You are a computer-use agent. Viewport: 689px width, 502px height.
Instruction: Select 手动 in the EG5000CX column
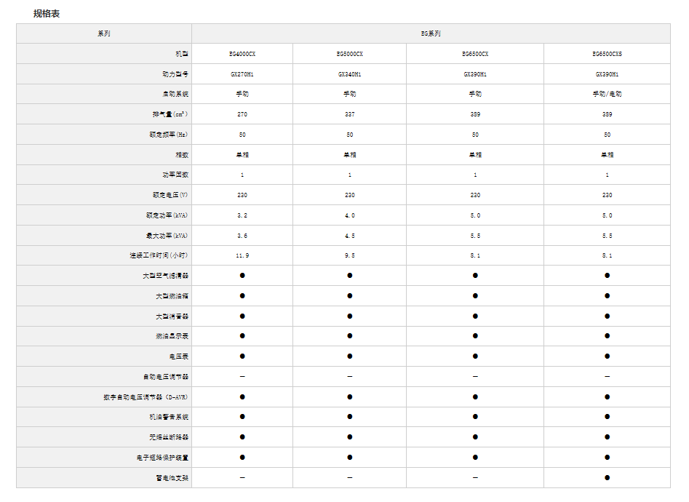coord(350,94)
